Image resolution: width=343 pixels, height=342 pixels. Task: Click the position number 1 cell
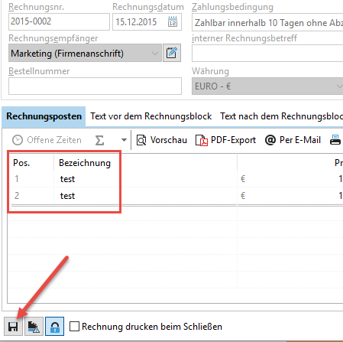pyautogui.click(x=17, y=179)
